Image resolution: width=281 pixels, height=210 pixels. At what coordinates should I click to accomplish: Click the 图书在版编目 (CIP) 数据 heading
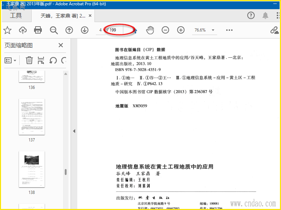(x=140, y=50)
